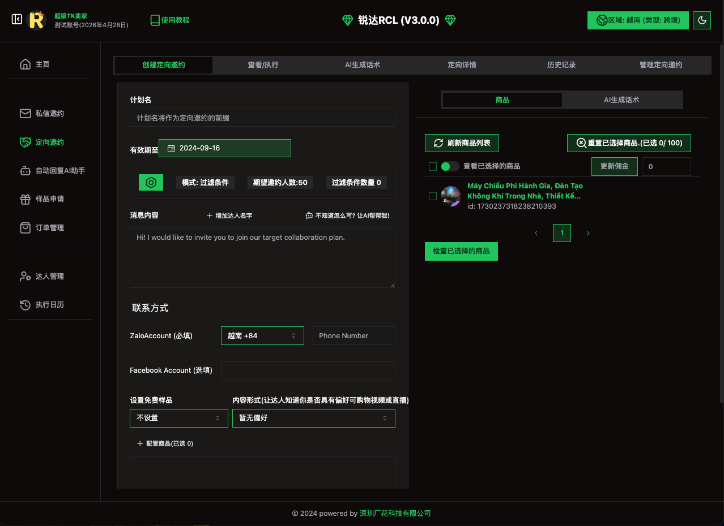Expand the 设置免费样品 dropdown
The height and width of the screenshot is (526, 724).
[x=178, y=418]
